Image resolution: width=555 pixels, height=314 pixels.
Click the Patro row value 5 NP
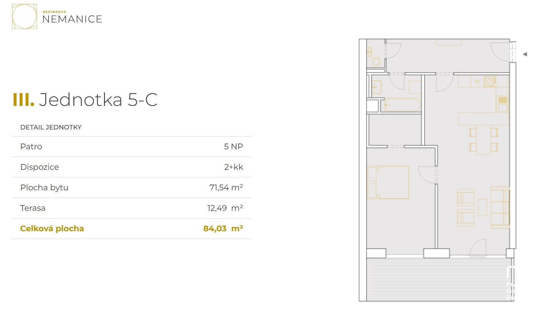tap(233, 147)
